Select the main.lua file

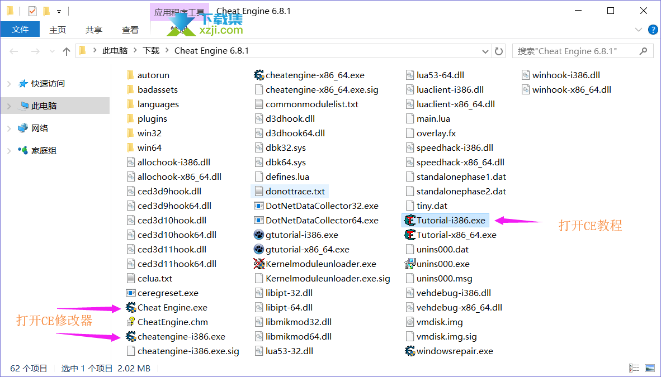pos(427,119)
